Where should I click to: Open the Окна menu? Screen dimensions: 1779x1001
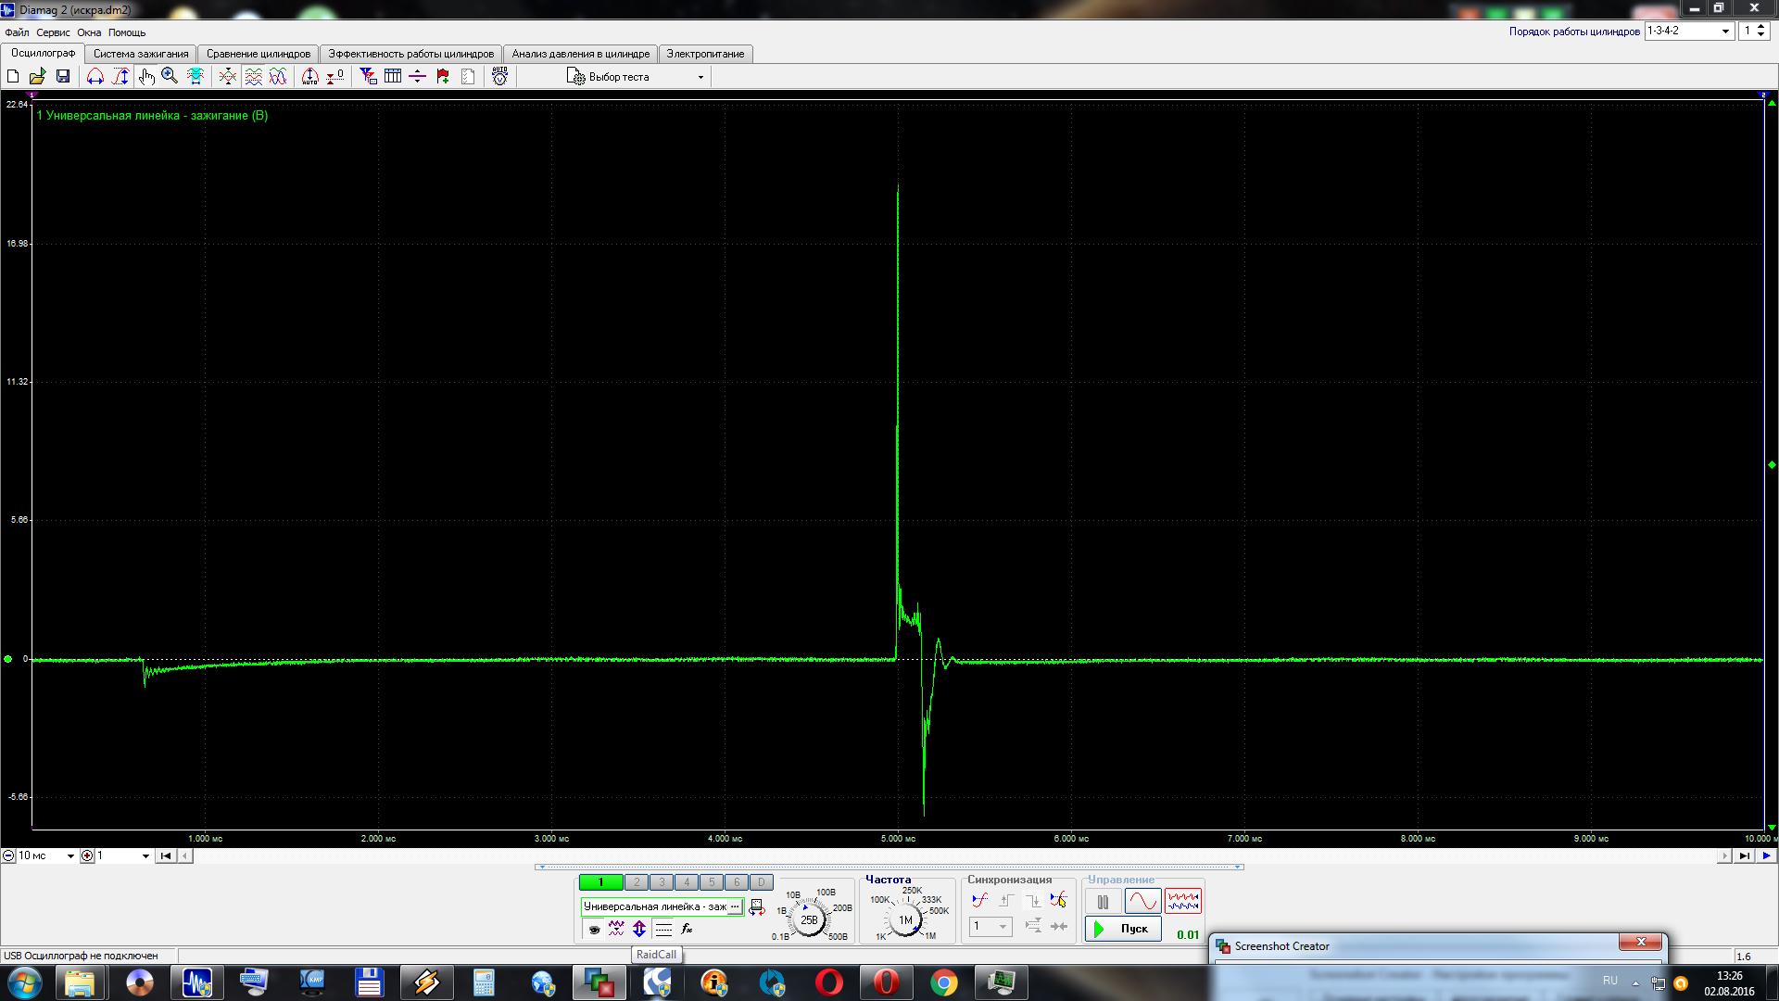pos(89,32)
